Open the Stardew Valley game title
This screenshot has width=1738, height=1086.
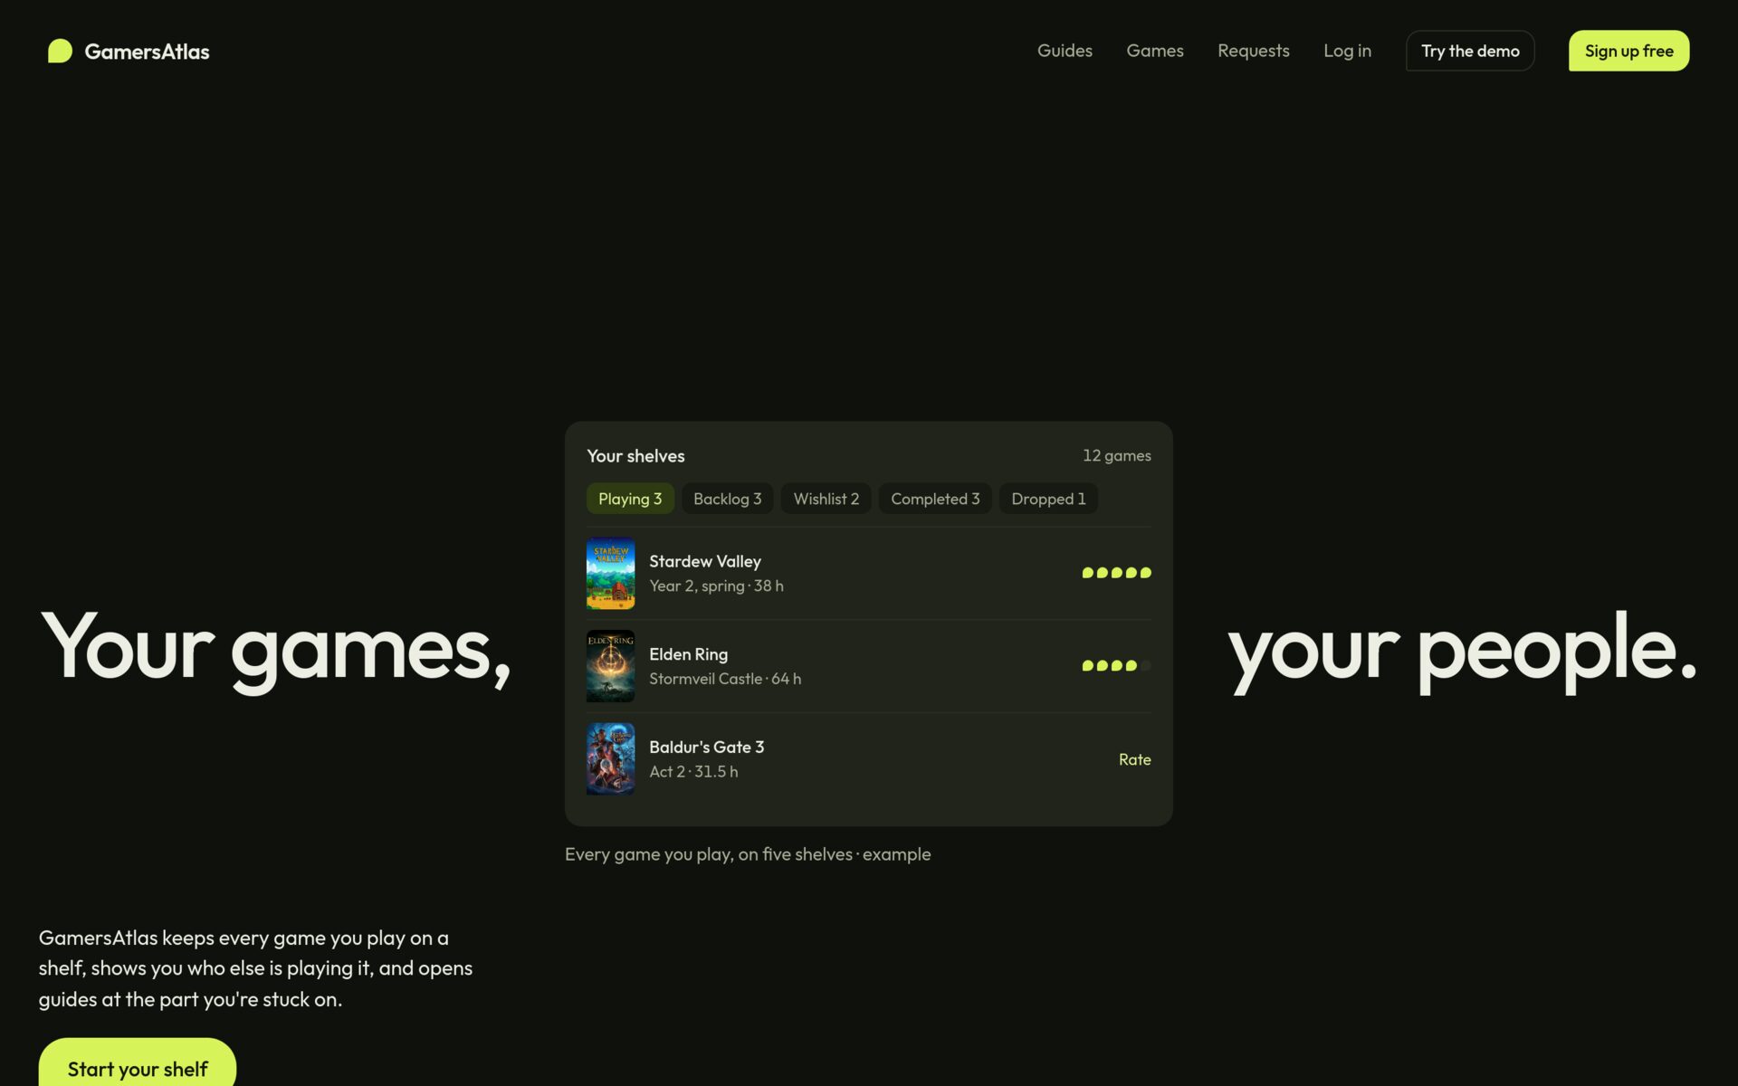tap(705, 561)
